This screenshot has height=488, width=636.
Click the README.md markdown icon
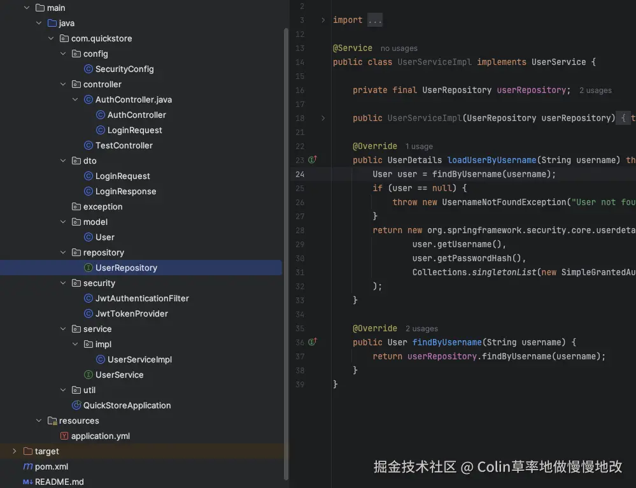28,482
